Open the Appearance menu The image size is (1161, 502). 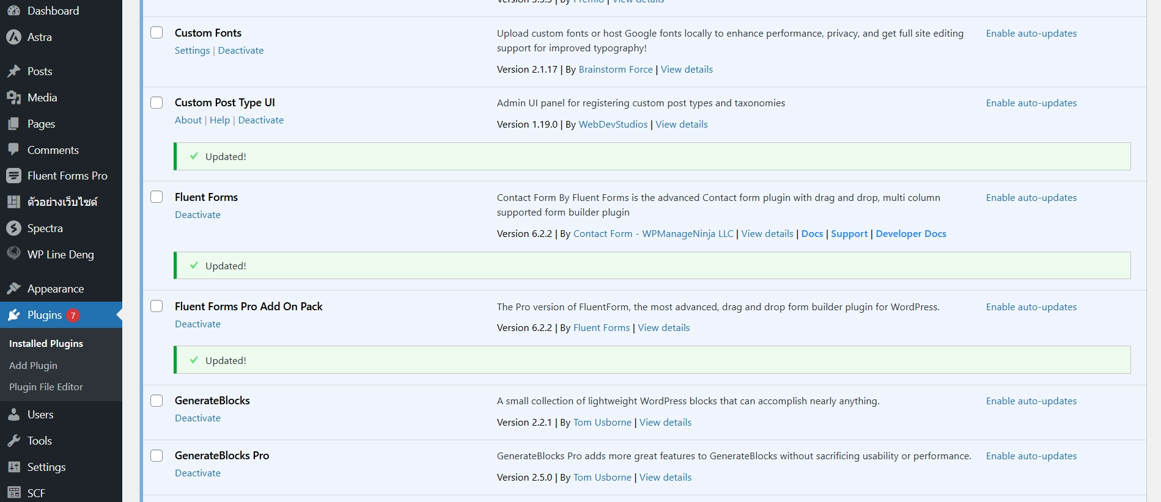(56, 289)
